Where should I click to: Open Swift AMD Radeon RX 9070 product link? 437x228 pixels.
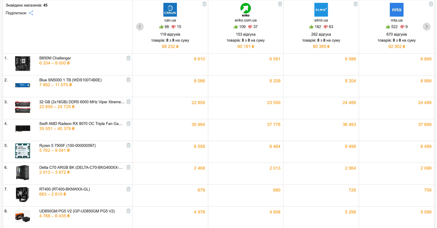81,124
